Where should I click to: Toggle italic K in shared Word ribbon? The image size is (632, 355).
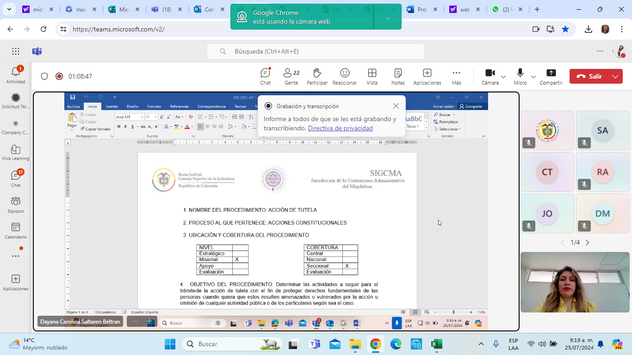click(x=125, y=127)
